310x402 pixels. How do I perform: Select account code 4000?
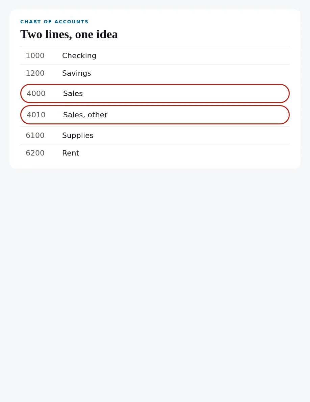(36, 94)
